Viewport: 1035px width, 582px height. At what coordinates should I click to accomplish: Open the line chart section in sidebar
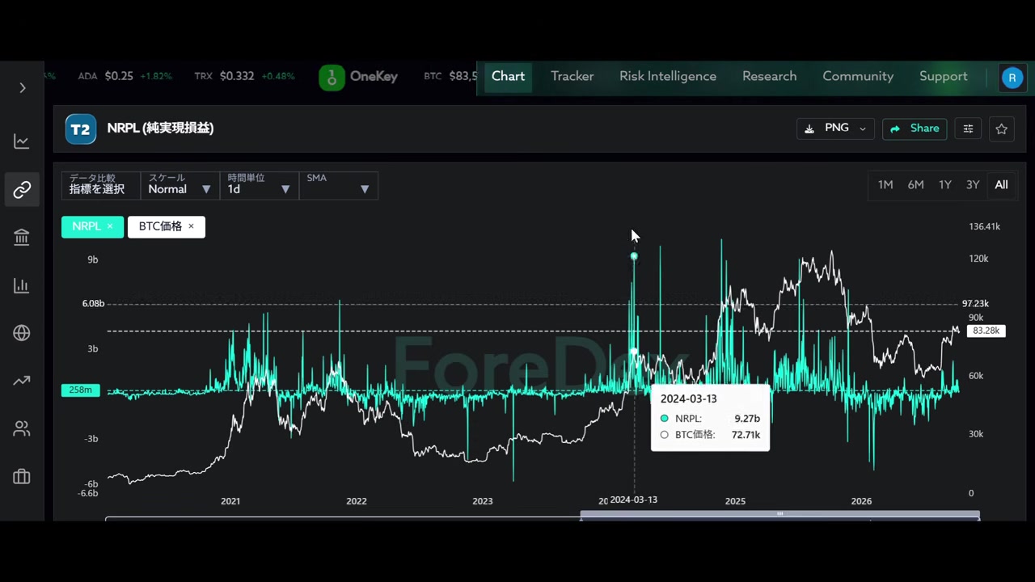22,141
